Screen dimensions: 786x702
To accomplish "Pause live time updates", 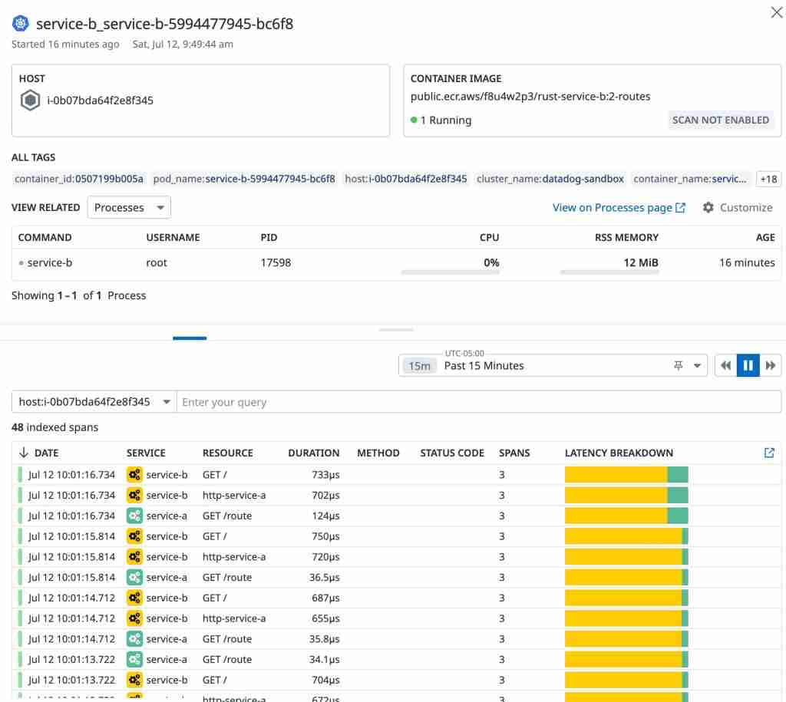I will tap(748, 366).
